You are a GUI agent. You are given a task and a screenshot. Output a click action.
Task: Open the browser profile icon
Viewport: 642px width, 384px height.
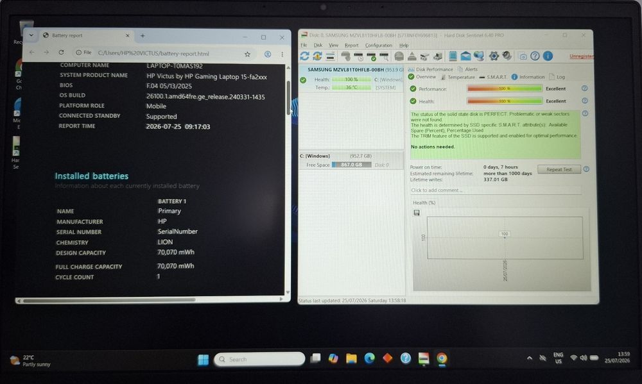[267, 54]
